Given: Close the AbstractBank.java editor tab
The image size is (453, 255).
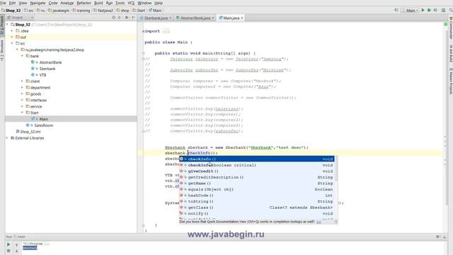Looking at the screenshot, I should [213, 18].
